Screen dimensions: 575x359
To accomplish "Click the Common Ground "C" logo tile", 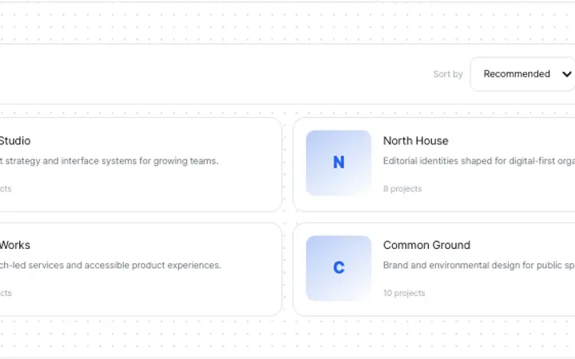I will point(339,268).
